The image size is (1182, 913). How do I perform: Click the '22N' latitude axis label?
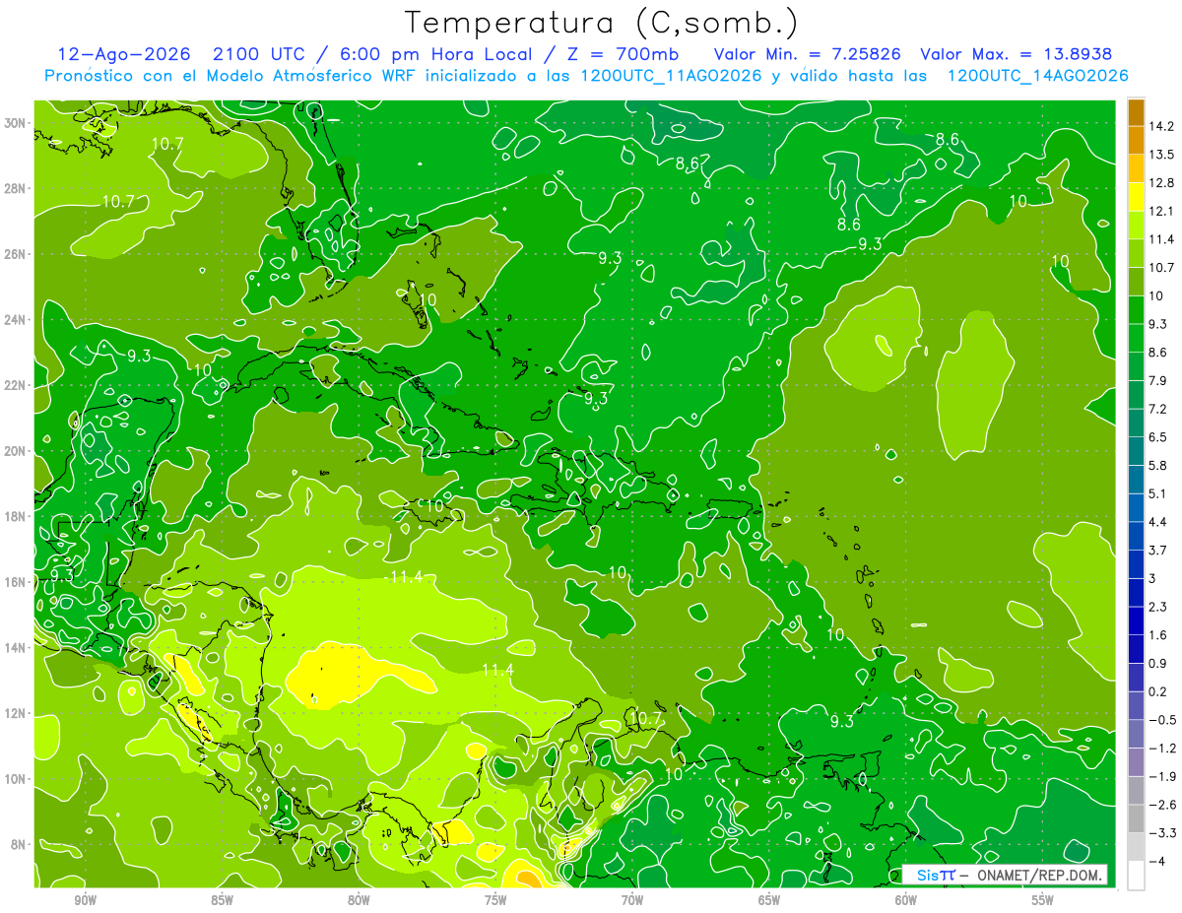pos(17,384)
